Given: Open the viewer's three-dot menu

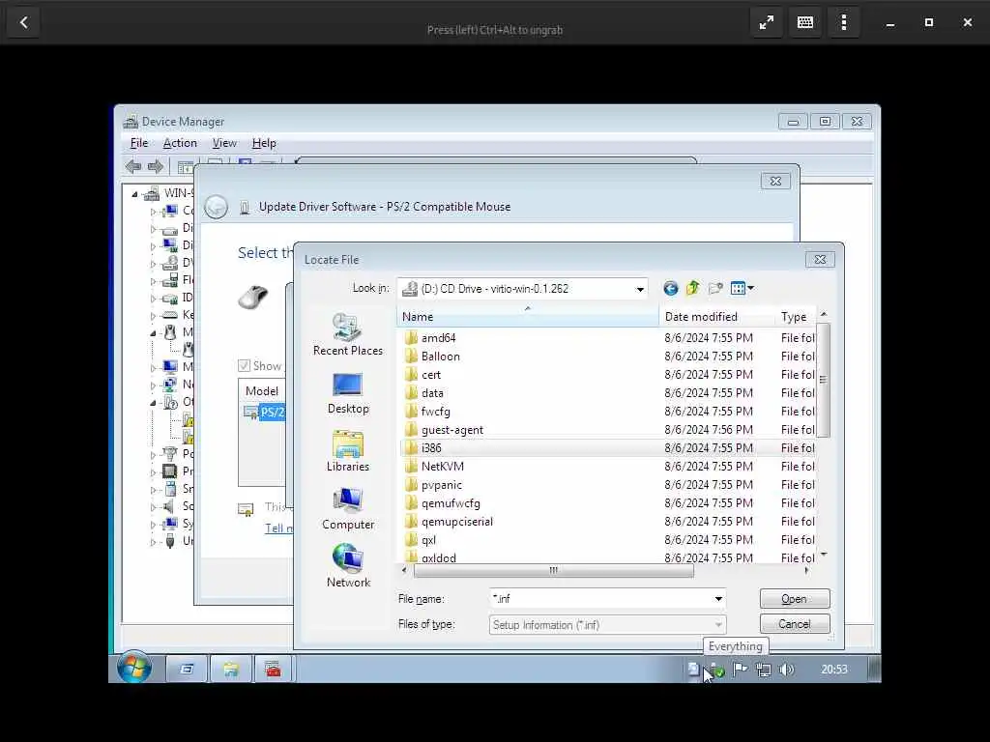Looking at the screenshot, I should (x=843, y=23).
